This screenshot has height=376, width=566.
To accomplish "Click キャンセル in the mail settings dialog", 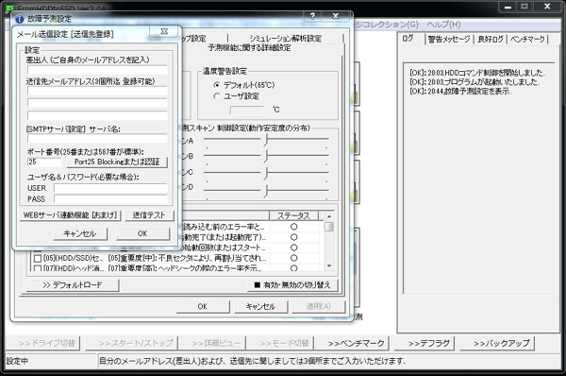I will tap(80, 234).
